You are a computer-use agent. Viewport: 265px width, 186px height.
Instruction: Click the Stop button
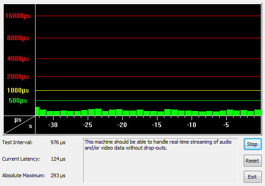(253, 144)
